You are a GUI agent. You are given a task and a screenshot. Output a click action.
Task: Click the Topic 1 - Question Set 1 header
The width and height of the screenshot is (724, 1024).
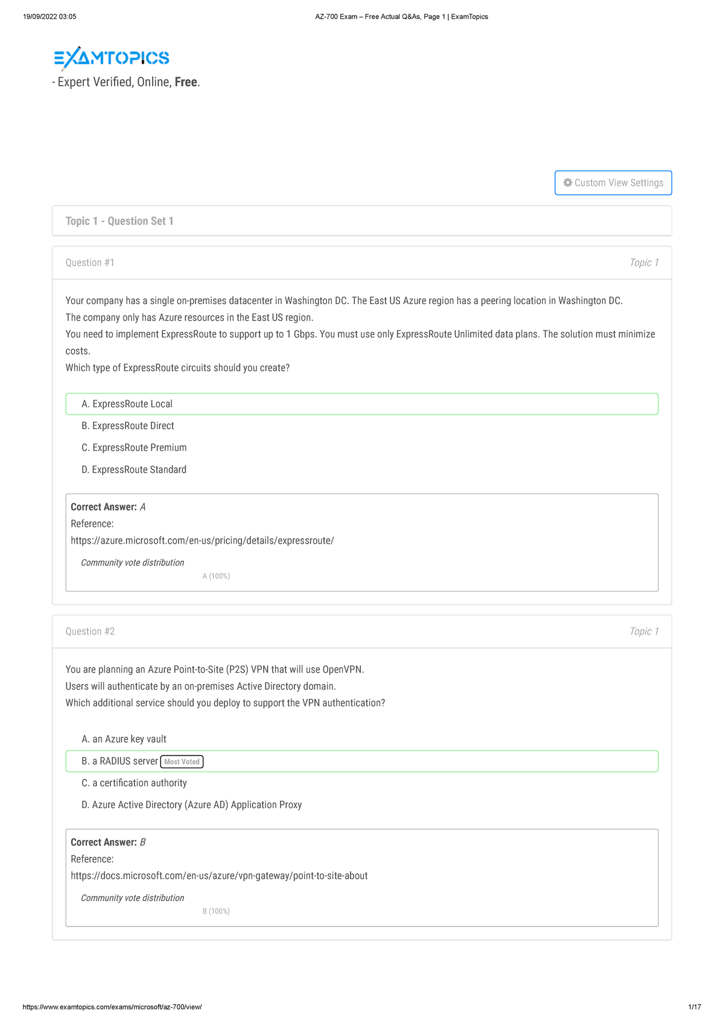click(119, 221)
